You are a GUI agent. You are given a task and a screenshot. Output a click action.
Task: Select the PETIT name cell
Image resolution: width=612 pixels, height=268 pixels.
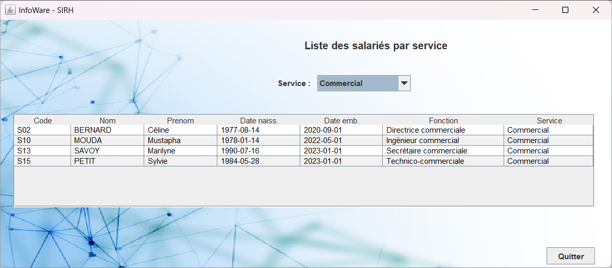coord(107,161)
